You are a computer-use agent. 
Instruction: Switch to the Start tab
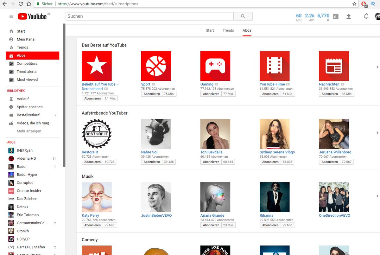tap(210, 30)
